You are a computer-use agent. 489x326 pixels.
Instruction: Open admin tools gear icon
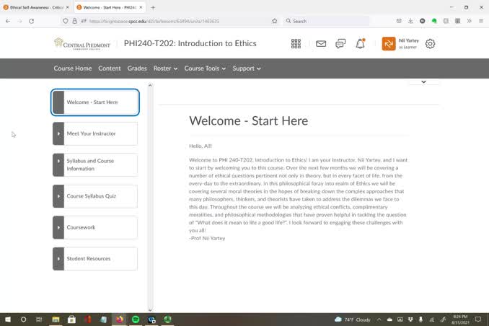pyautogui.click(x=431, y=44)
